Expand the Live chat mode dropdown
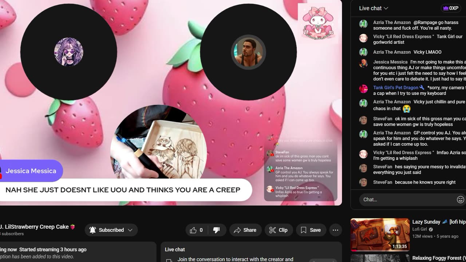Screen dimensions: 466x262 (374, 8)
